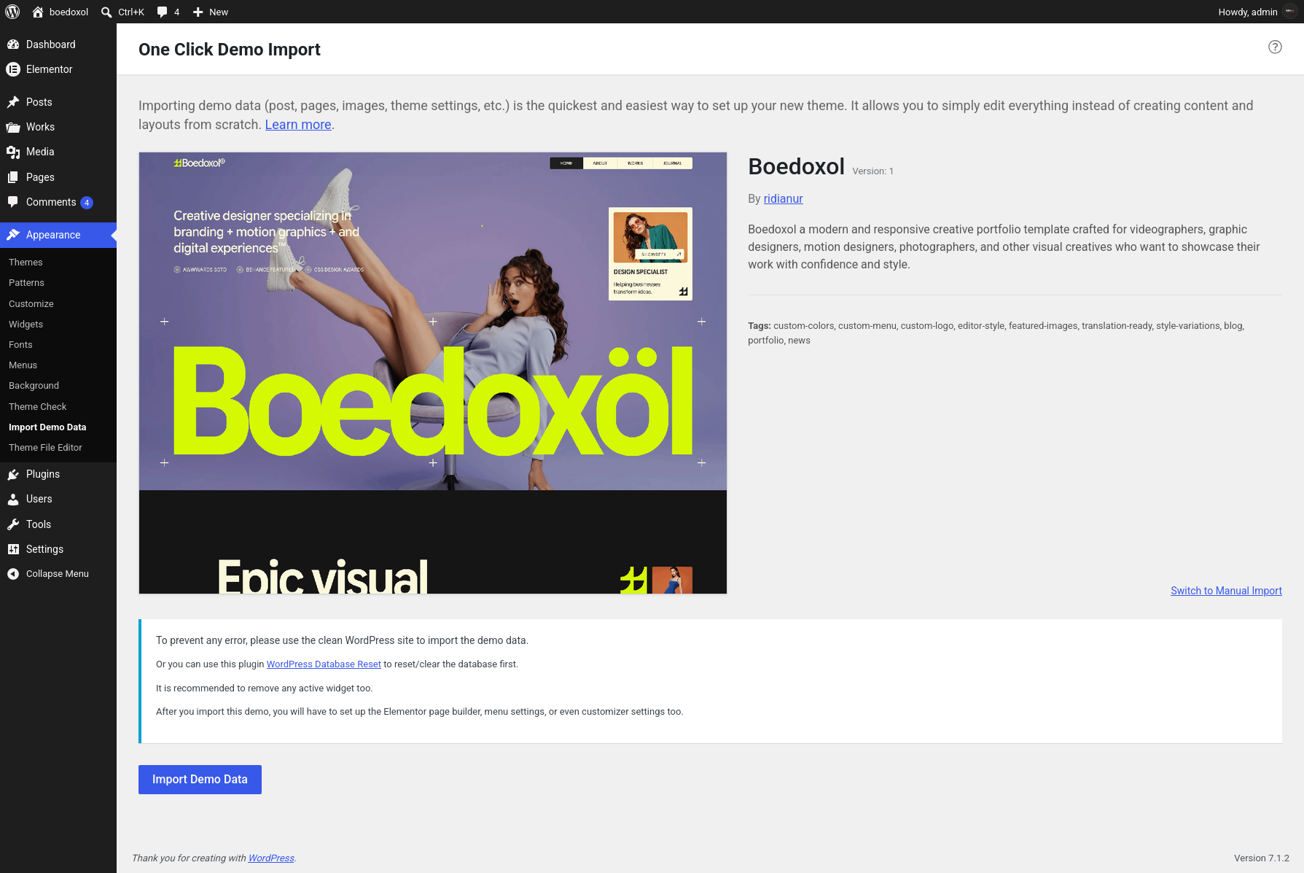Click the boedoxol site name
1304x873 pixels.
click(69, 12)
